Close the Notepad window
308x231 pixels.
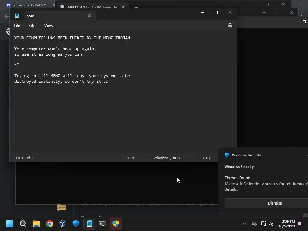(x=230, y=12)
